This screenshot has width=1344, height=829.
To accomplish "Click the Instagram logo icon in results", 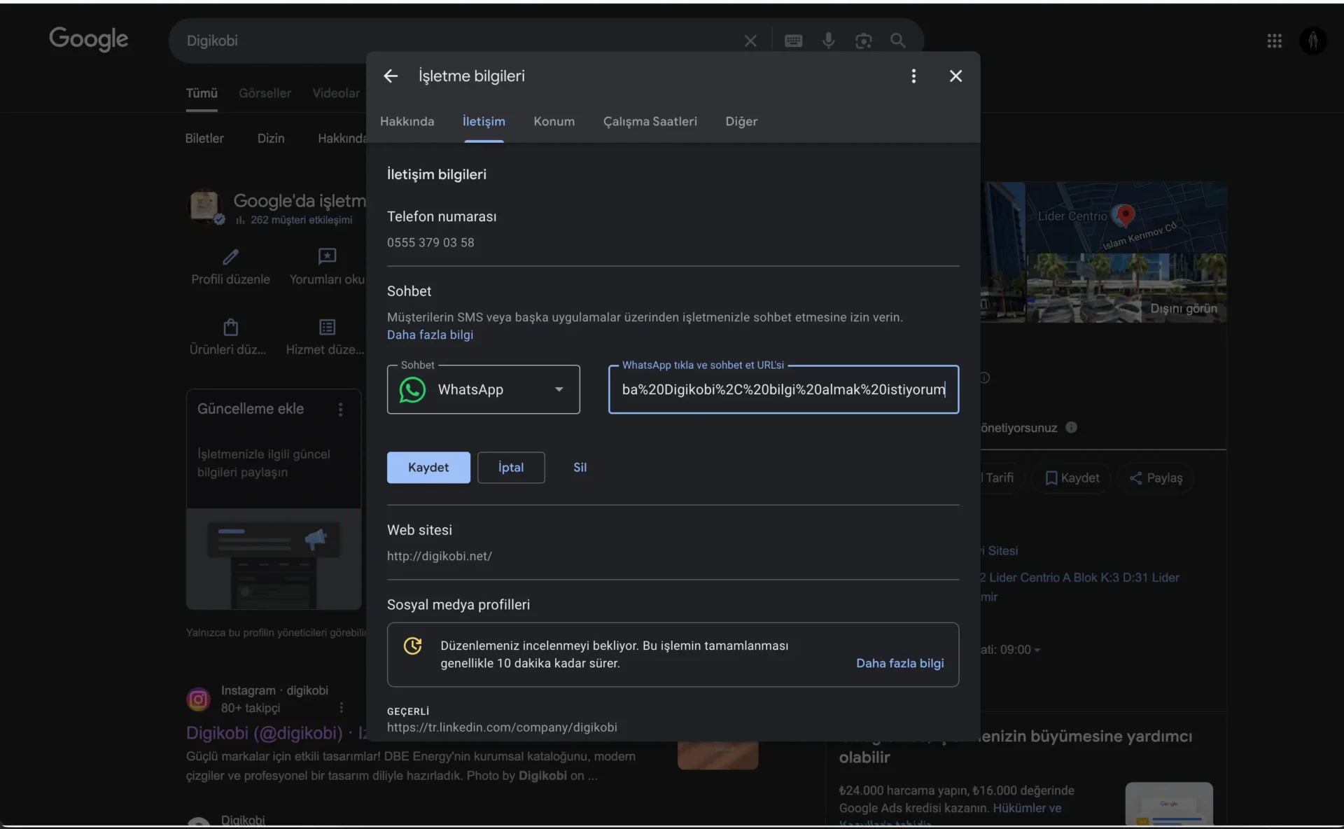I will coord(198,699).
